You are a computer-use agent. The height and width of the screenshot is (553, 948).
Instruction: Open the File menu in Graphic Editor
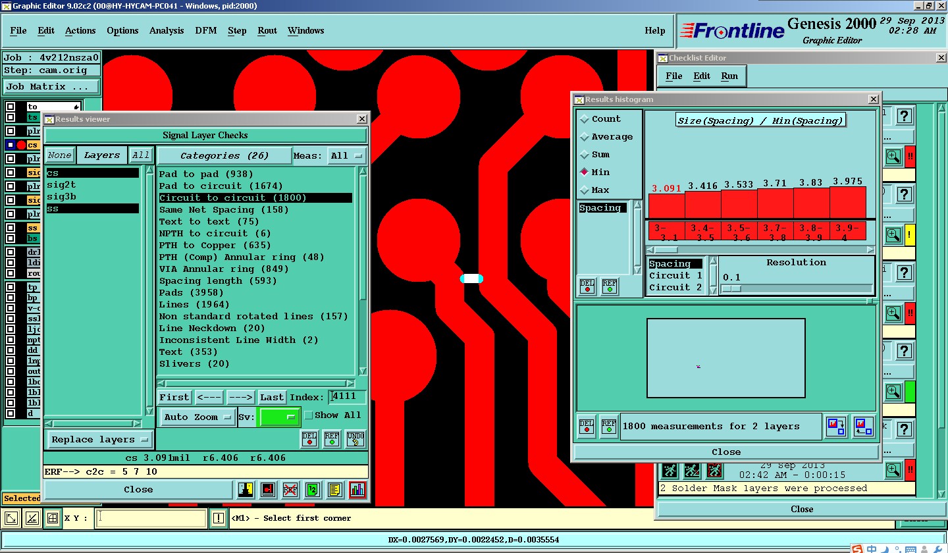click(18, 30)
